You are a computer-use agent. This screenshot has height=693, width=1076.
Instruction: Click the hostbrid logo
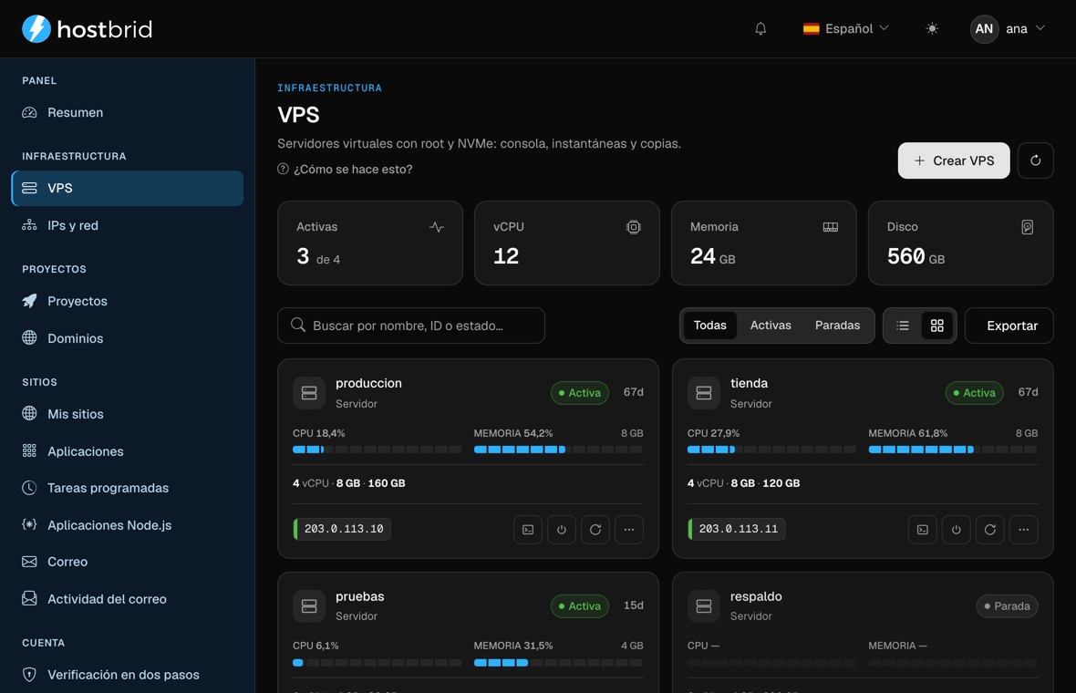click(88, 29)
